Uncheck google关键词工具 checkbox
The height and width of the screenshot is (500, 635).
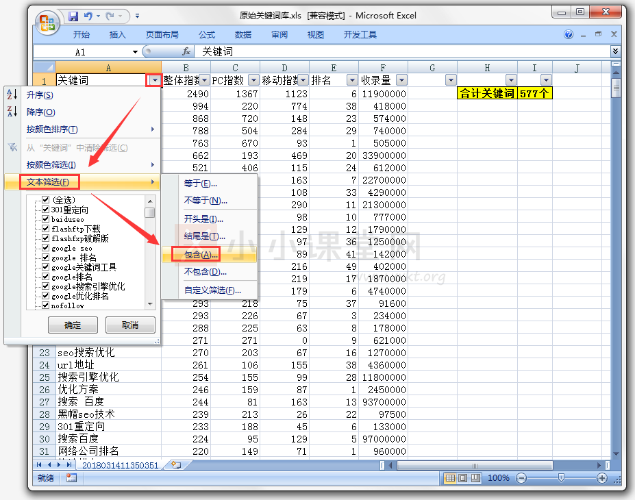tap(46, 267)
